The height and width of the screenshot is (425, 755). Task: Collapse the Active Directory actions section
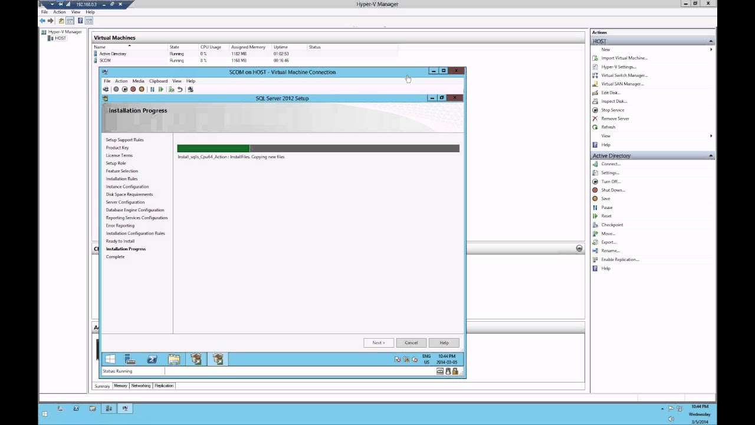click(x=711, y=156)
